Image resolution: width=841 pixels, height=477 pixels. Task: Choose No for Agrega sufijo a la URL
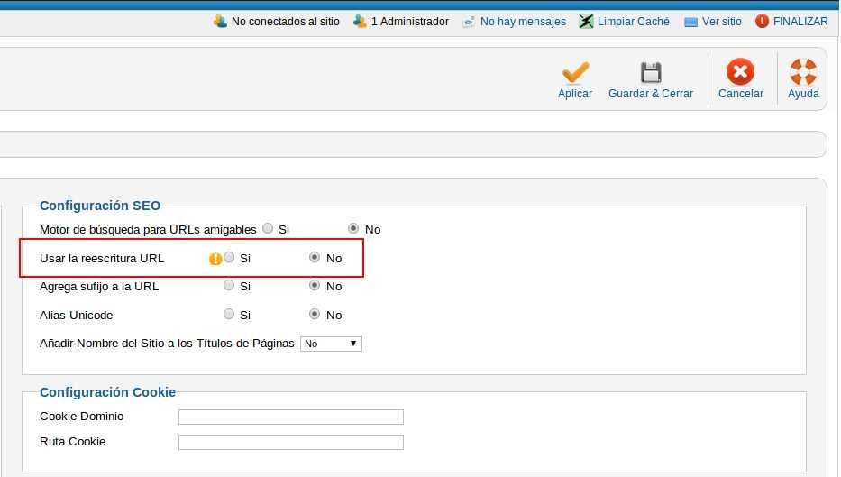[315, 286]
